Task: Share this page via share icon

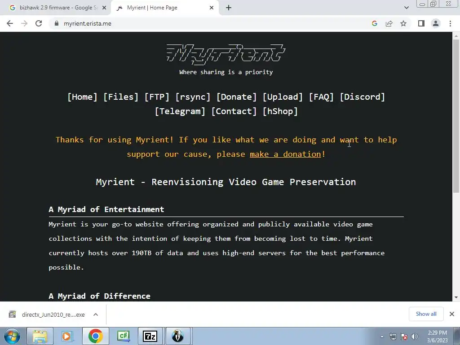Action: coord(389,23)
